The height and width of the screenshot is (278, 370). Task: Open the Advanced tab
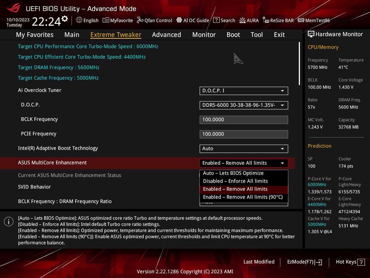click(166, 34)
